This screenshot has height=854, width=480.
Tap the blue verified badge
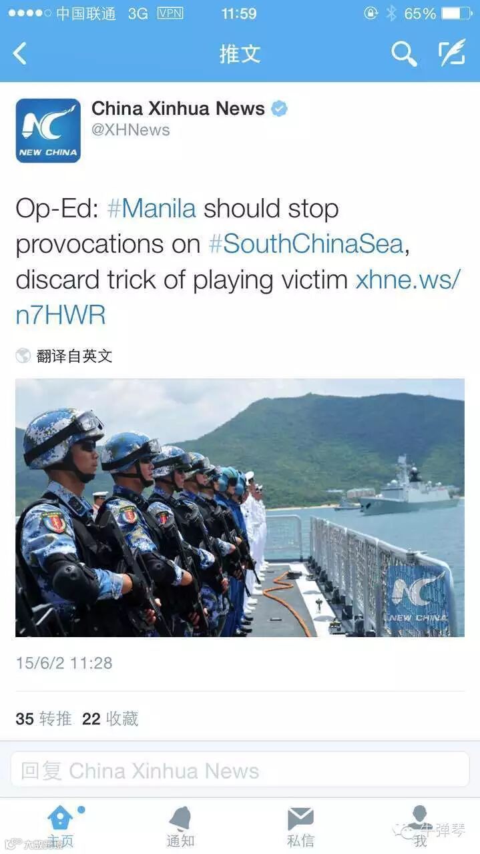coord(279,109)
